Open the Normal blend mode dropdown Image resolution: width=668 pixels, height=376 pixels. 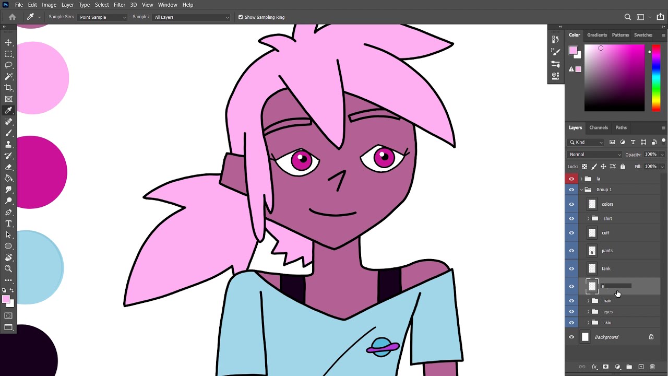pos(595,155)
